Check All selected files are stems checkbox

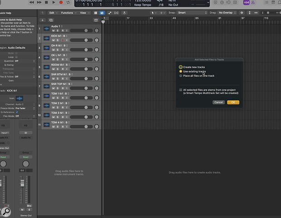tap(181, 90)
